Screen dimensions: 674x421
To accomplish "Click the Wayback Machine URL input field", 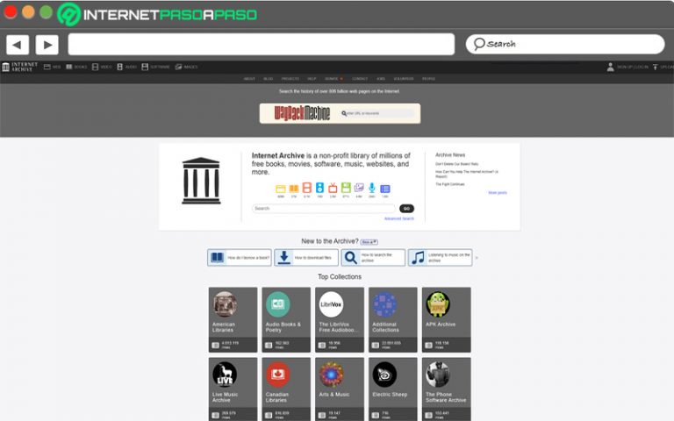I will tap(377, 113).
